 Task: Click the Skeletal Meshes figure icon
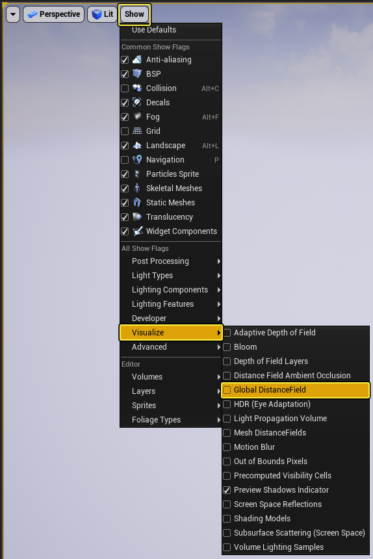coord(137,188)
